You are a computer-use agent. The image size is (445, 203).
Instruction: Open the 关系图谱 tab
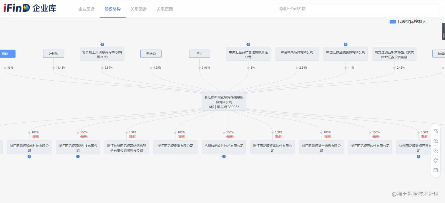[x=139, y=9]
